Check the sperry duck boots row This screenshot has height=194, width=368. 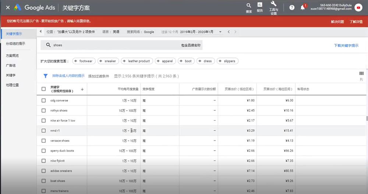coord(44,151)
